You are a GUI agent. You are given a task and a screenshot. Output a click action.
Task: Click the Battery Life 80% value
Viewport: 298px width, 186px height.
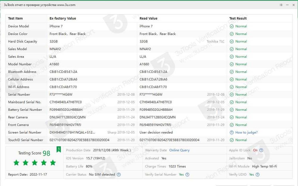[x=89, y=166]
